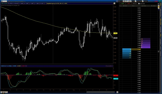The image size is (162, 94).
Task: Click ask size 102 cell at price 1.3494
Action: coord(146,43)
